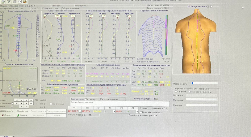Click the Прозрачн section slider
This screenshot has height=137, width=251.
pos(201,100)
